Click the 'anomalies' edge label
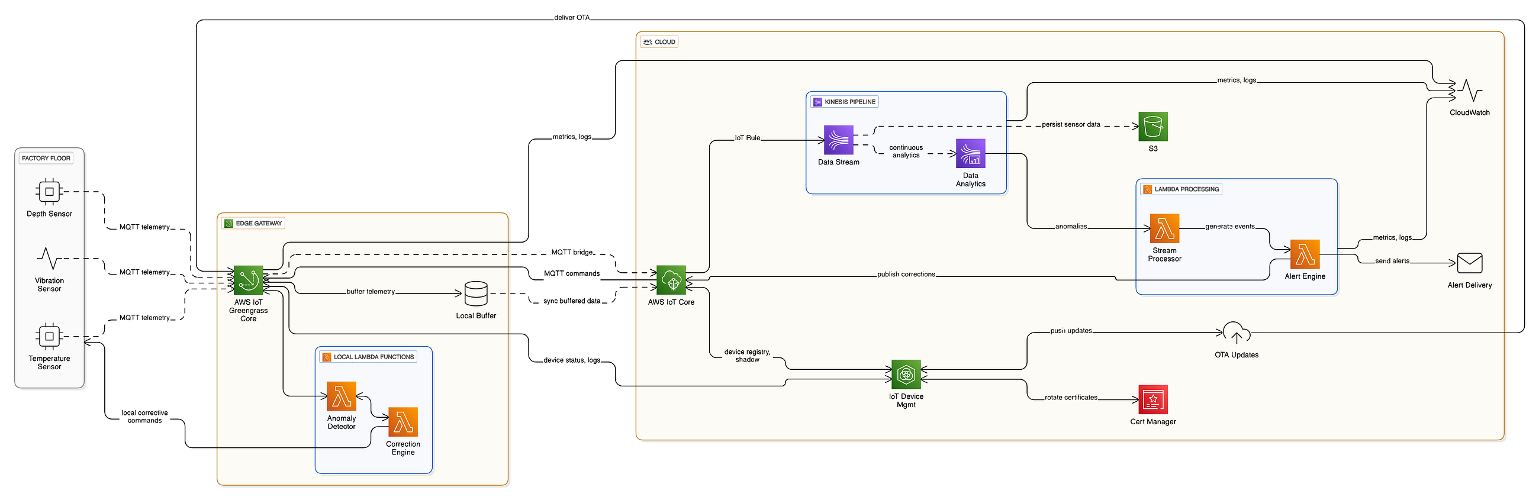1539x500 pixels. (x=1071, y=227)
